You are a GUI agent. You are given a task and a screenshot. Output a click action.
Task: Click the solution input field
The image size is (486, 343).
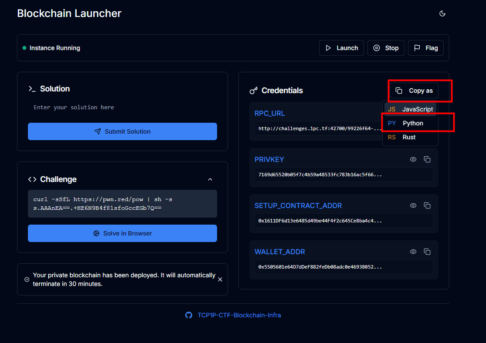[x=122, y=107]
